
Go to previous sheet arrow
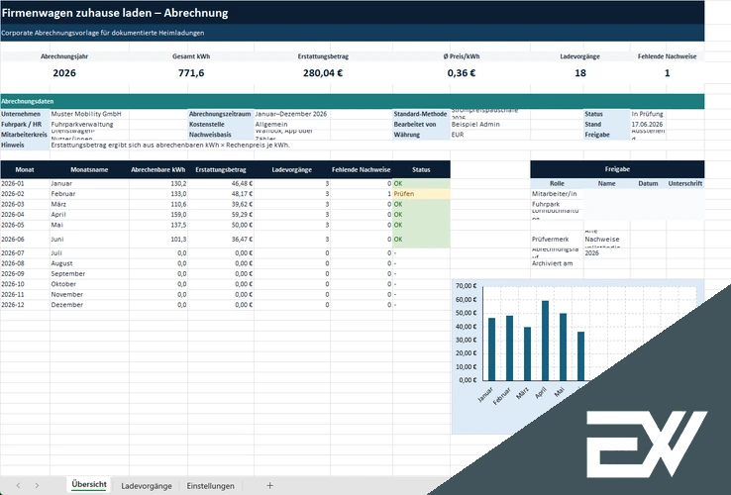[18, 486]
